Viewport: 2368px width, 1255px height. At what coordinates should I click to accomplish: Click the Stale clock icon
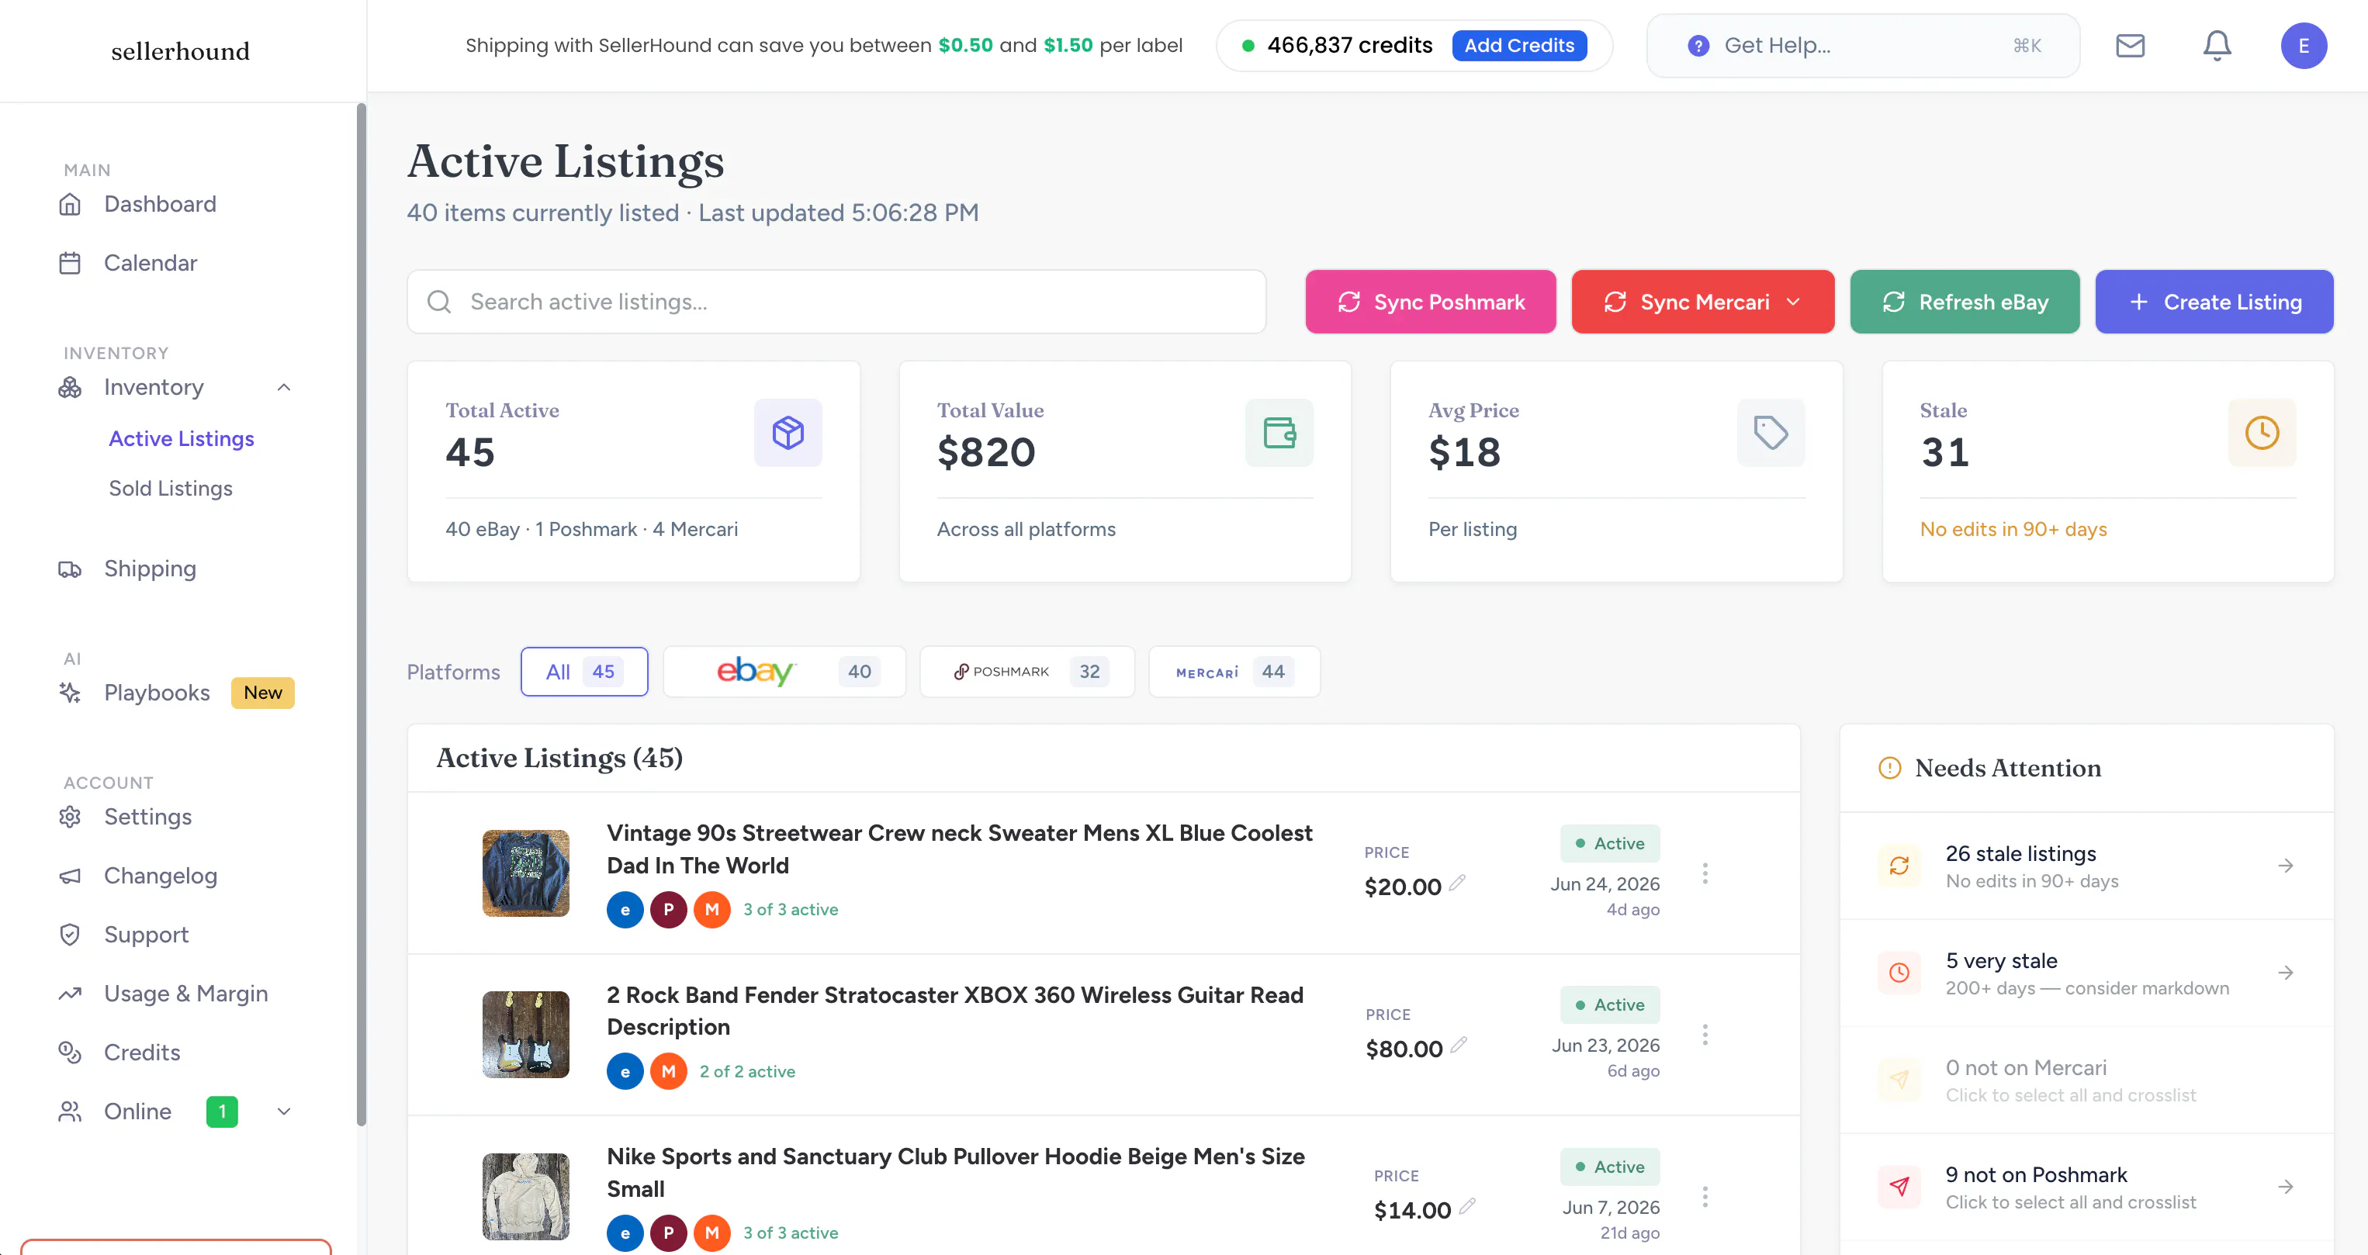(2262, 432)
